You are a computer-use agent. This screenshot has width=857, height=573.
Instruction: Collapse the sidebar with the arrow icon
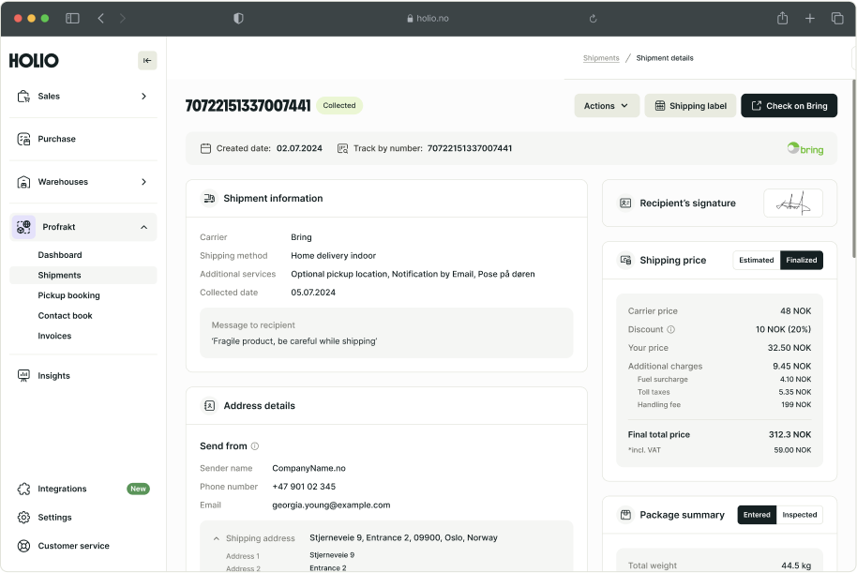tap(147, 61)
